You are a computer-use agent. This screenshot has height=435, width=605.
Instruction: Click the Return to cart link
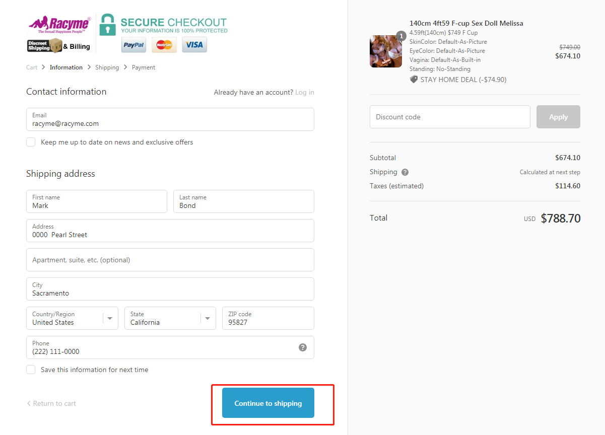(x=51, y=403)
